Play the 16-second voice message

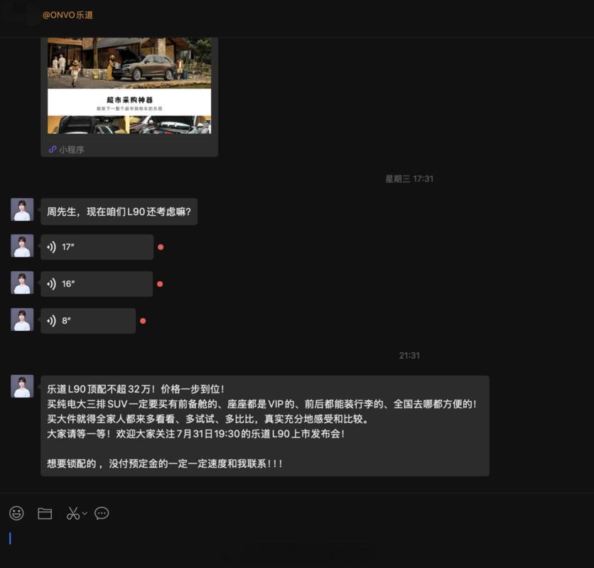pos(97,283)
